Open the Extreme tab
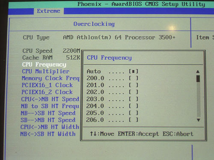 [x=49, y=11]
